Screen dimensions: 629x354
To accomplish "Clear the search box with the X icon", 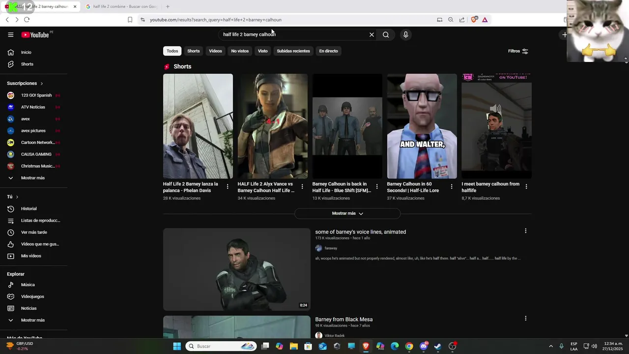I will [x=372, y=34].
